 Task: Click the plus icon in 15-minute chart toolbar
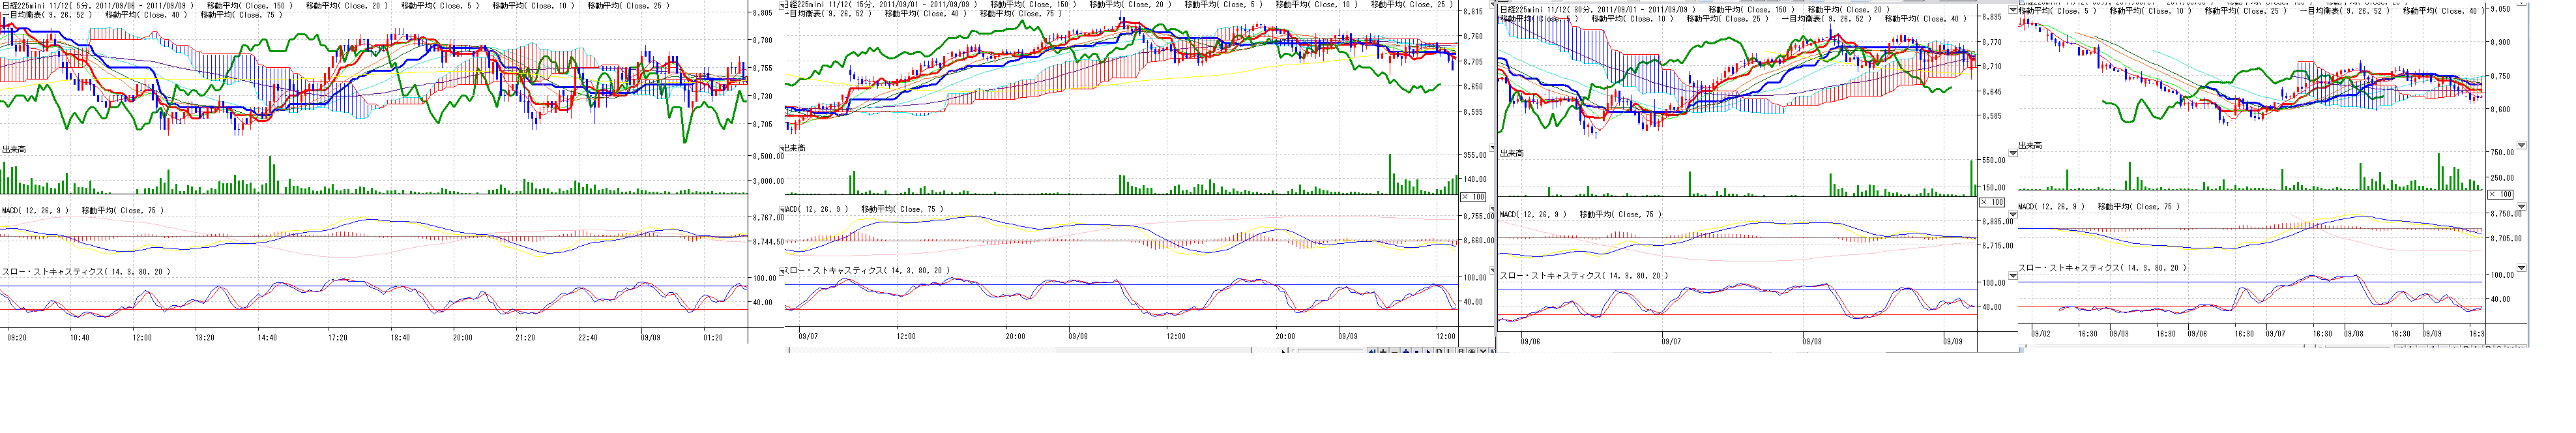(1383, 351)
